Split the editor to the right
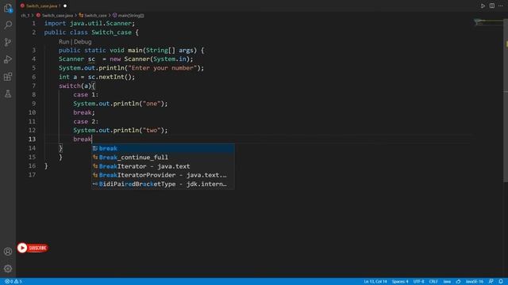This screenshot has width=508, height=285. (492, 6)
